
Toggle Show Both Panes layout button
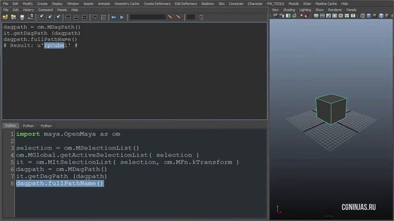click(85, 17)
